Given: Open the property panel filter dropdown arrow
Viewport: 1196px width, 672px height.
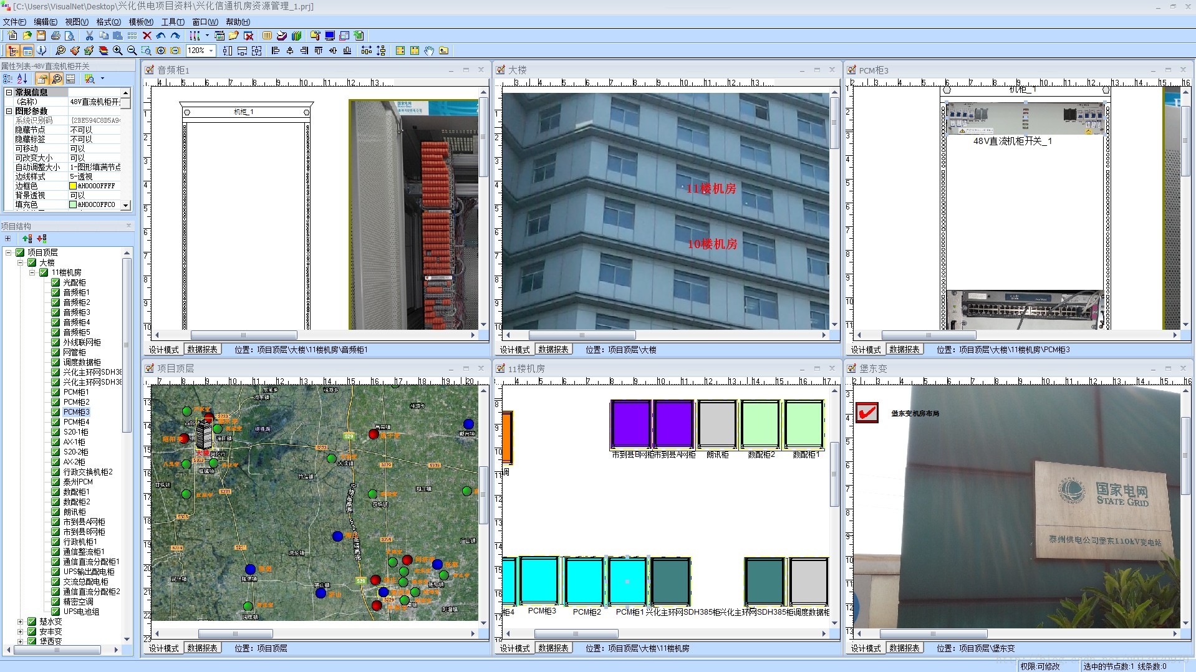Looking at the screenshot, I should click(x=102, y=79).
